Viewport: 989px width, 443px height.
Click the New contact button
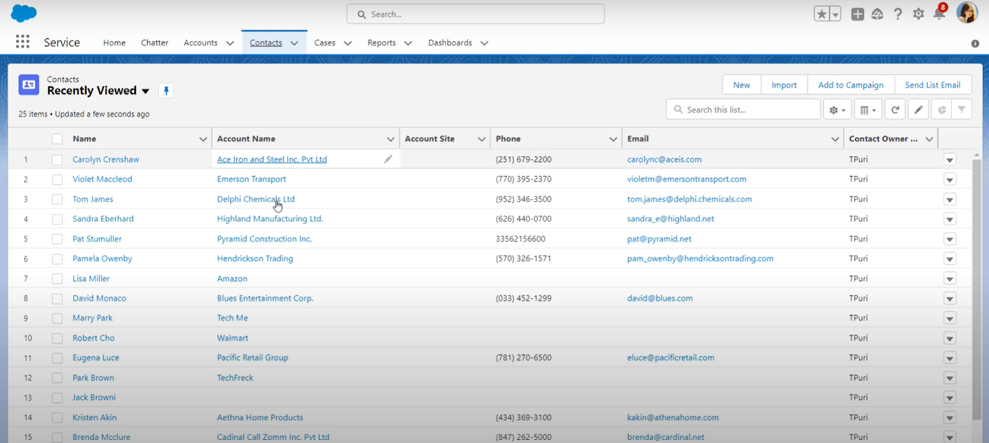[x=742, y=85]
